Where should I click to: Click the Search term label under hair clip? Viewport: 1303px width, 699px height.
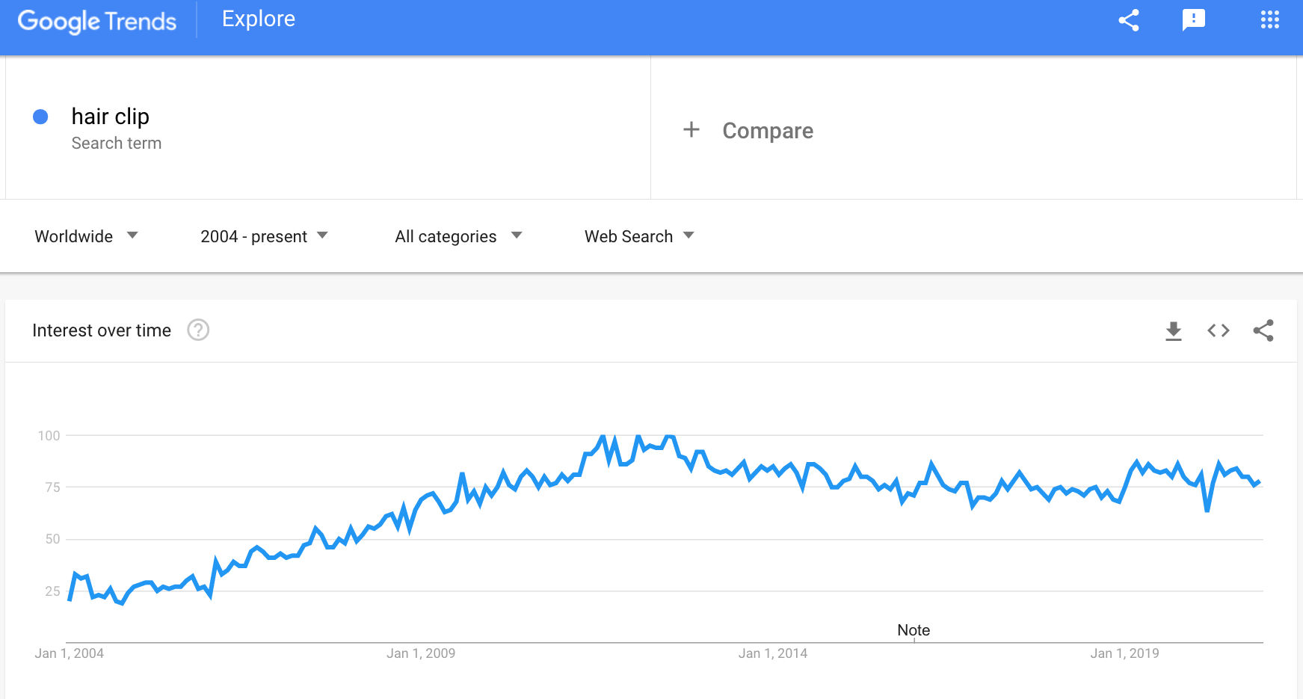(x=117, y=144)
